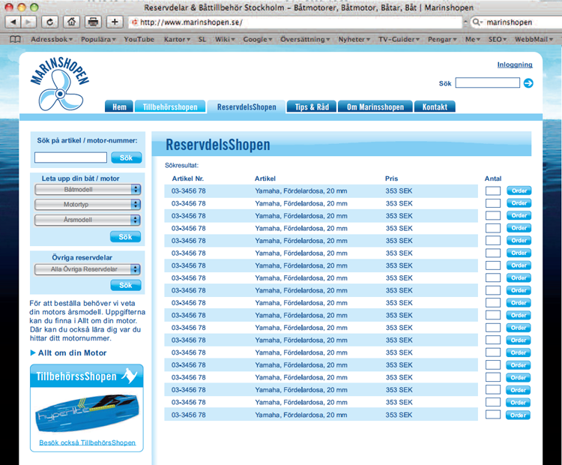Click Order button in first result row
562x465 pixels.
click(x=519, y=190)
